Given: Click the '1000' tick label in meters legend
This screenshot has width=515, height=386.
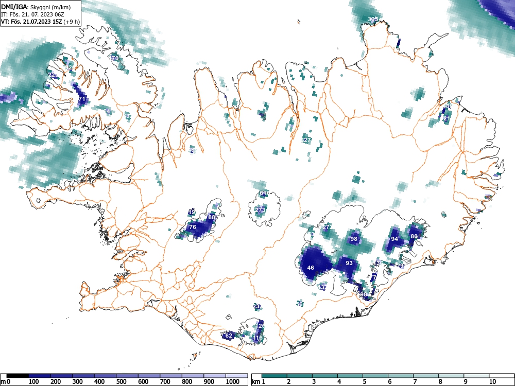Looking at the screenshot, I should click(233, 382).
